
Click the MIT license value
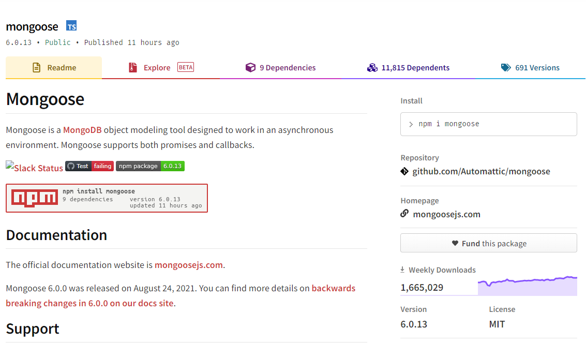[x=497, y=324]
